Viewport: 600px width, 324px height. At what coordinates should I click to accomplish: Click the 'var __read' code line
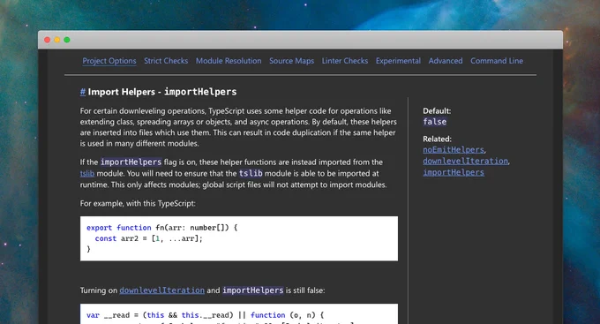pyautogui.click(x=205, y=315)
